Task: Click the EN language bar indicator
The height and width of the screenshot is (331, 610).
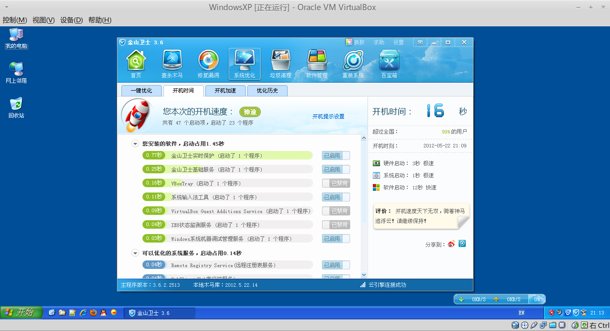Action: 522,313
